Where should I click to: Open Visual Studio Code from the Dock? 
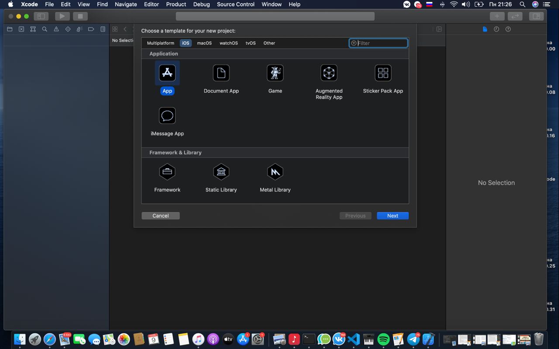click(x=354, y=339)
